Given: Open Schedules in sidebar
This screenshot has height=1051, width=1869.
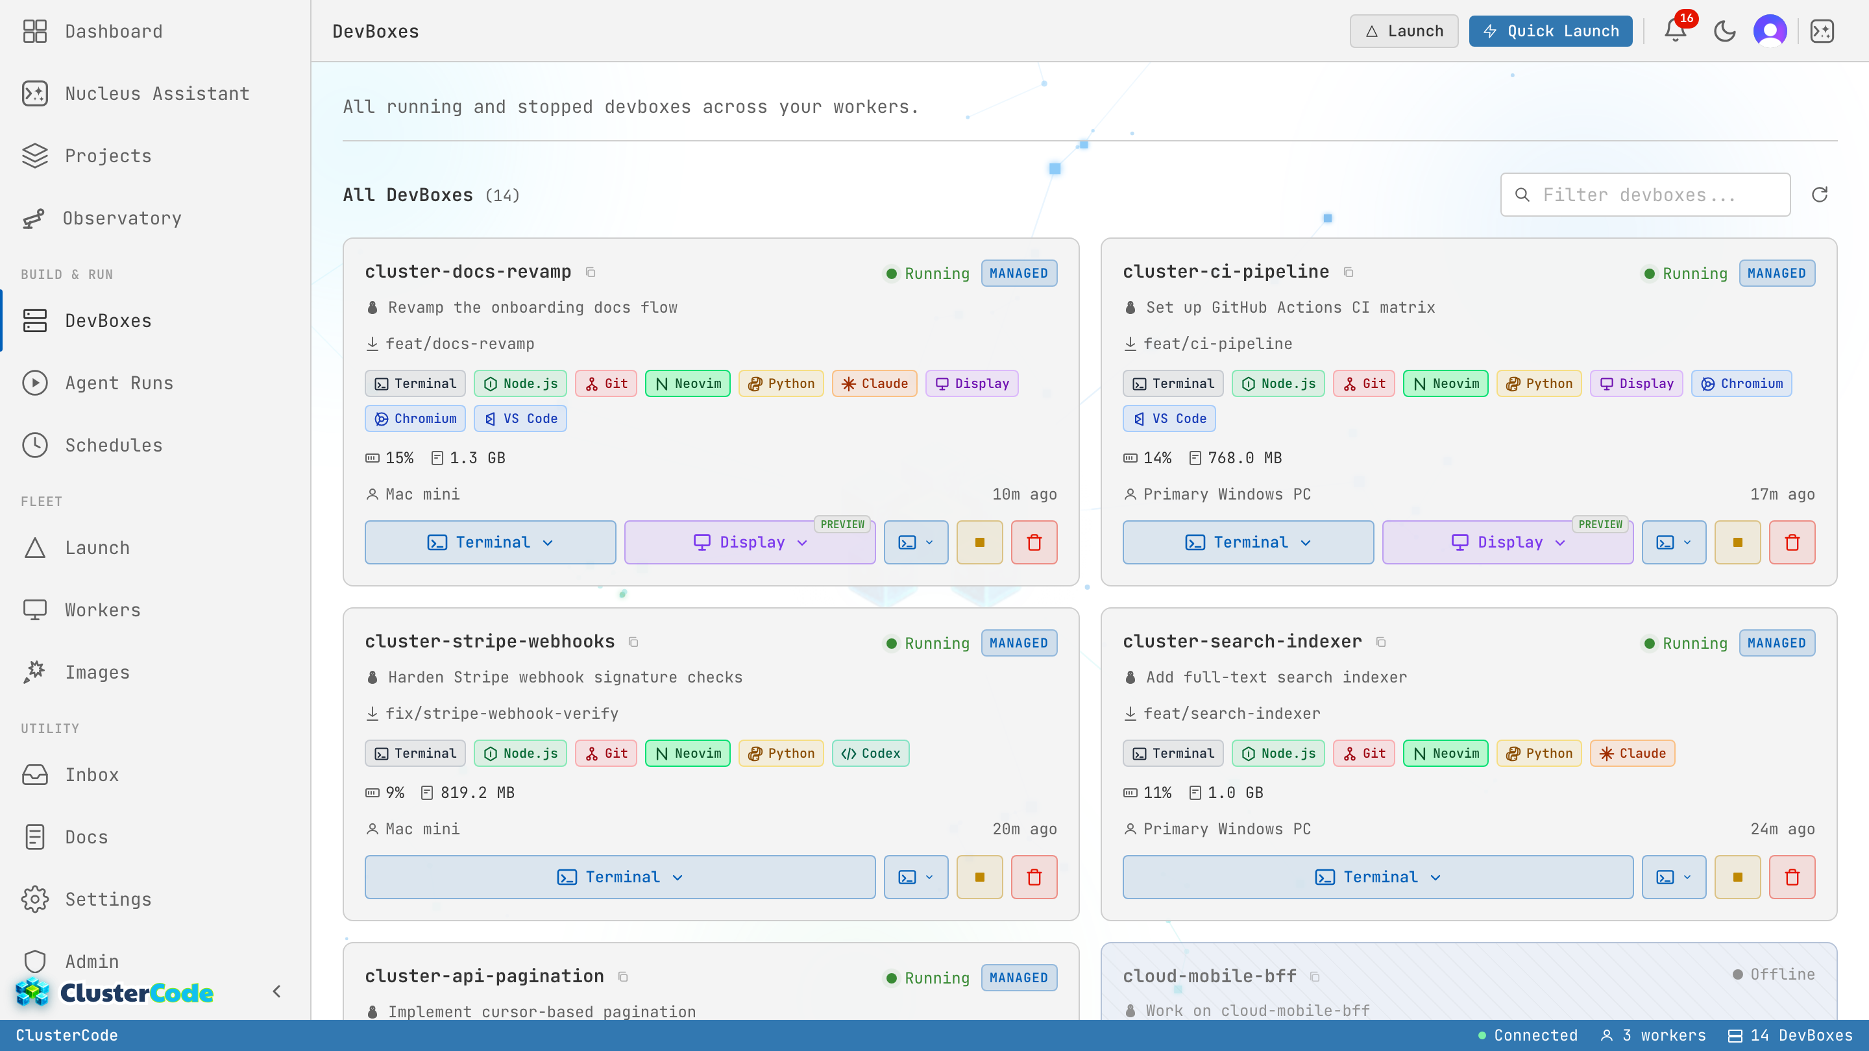Looking at the screenshot, I should point(155,445).
